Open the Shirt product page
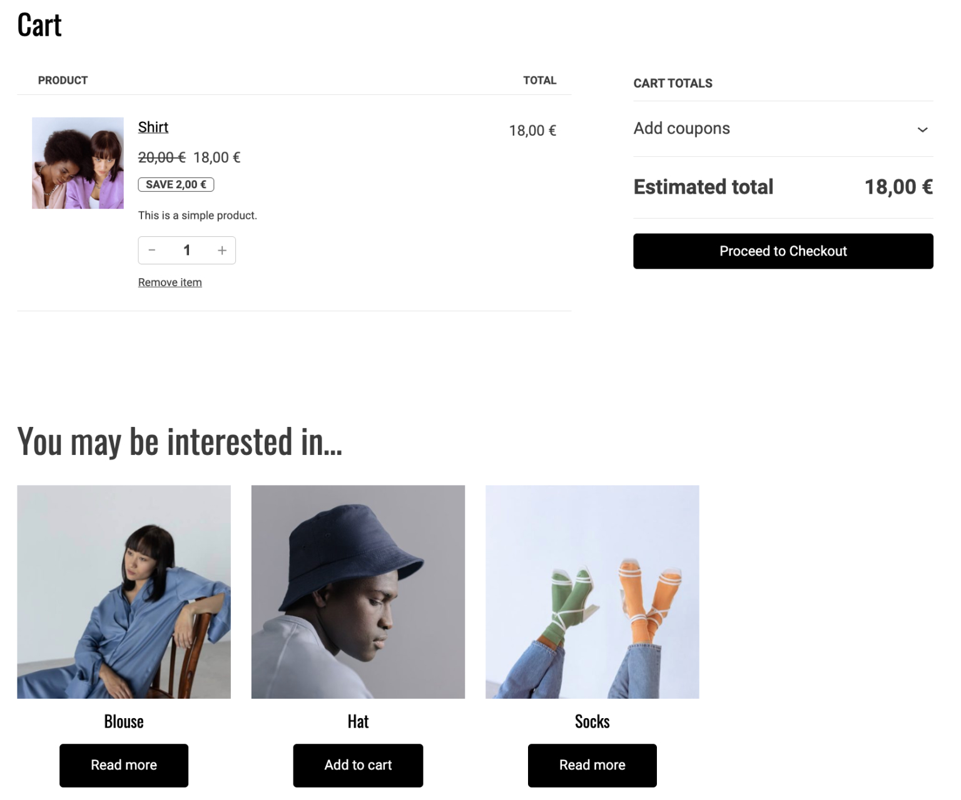Screen dimensions: 961x800 coord(153,127)
